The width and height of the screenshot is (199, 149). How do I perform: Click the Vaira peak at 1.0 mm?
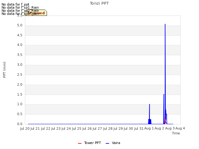pos(150,104)
